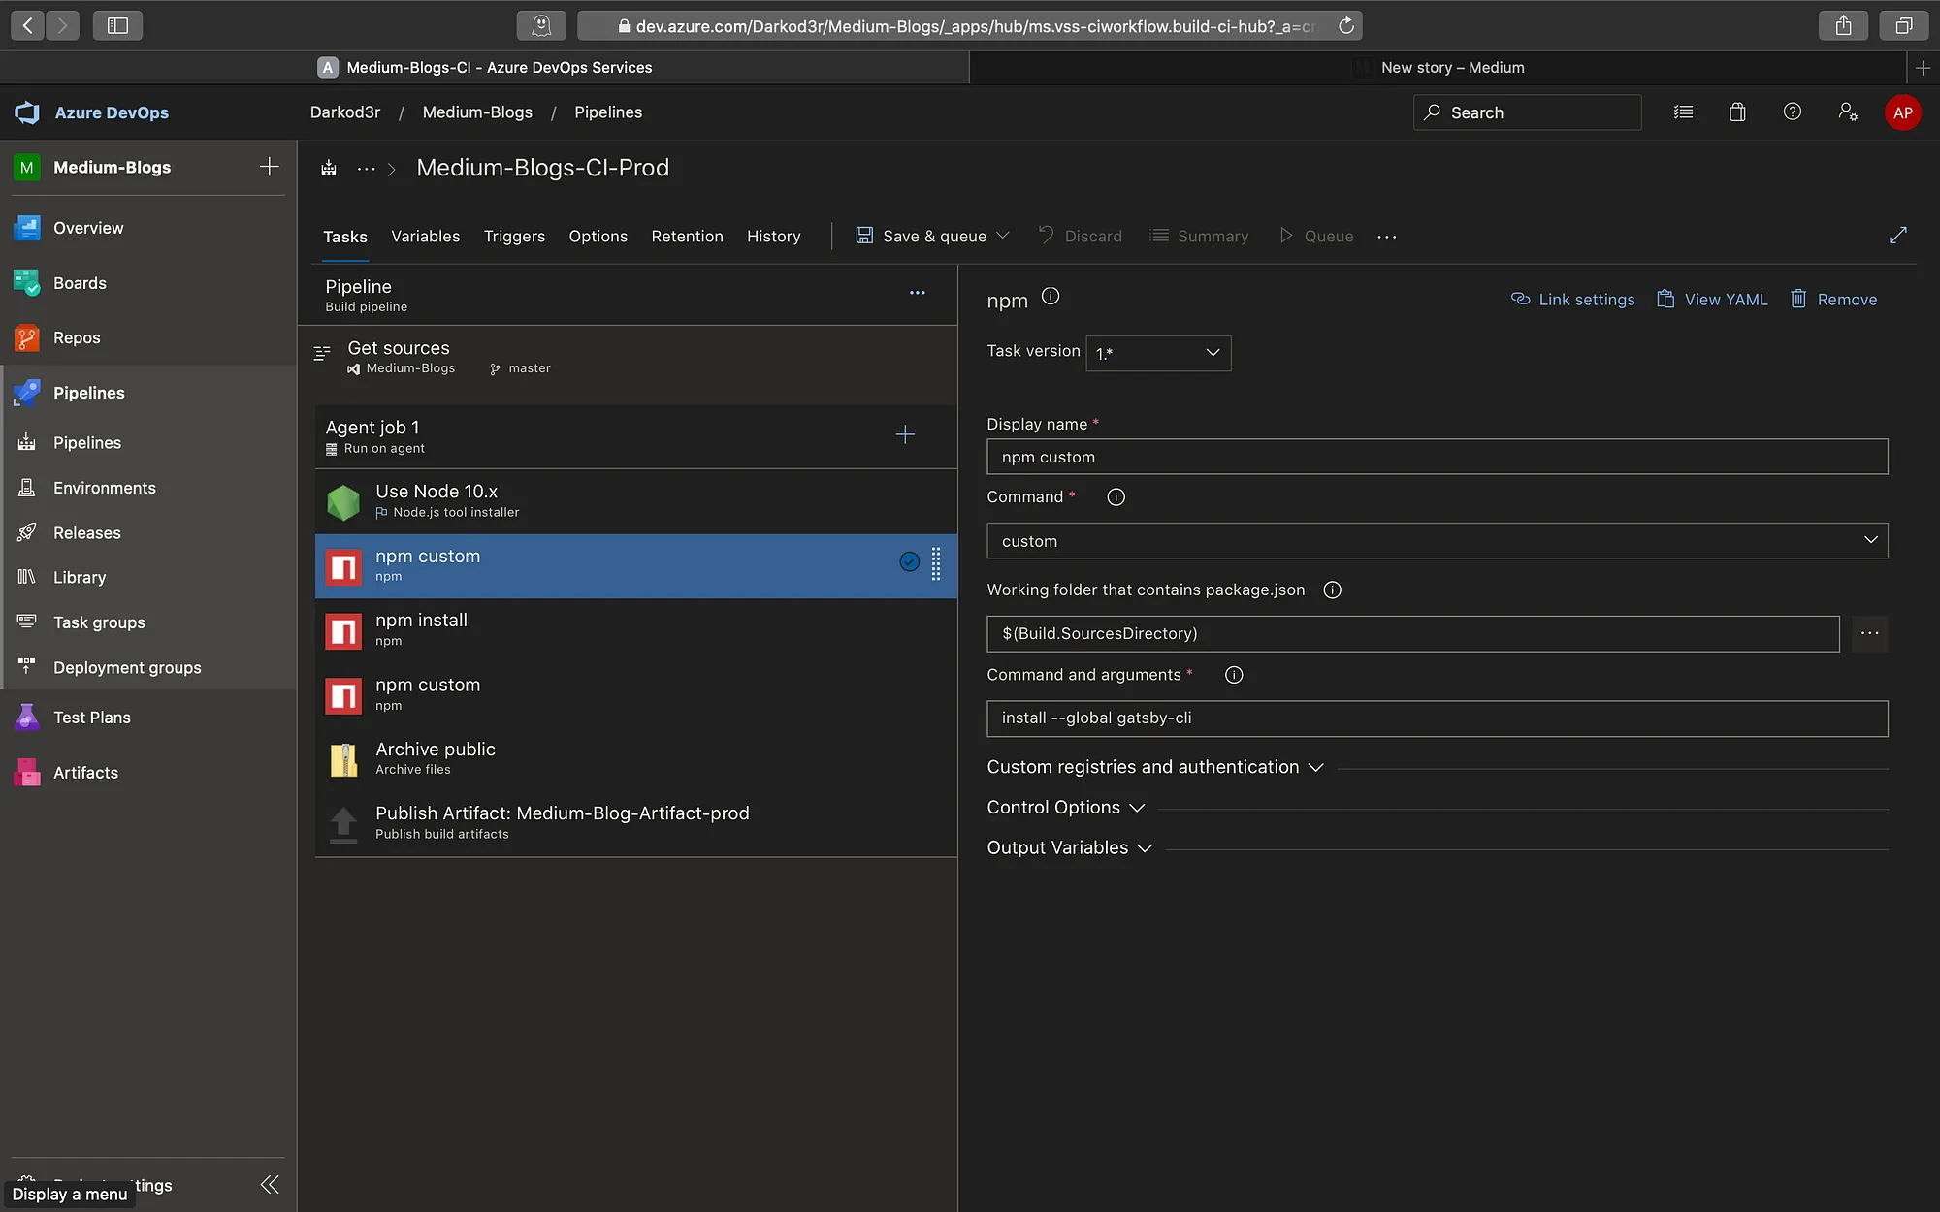Click the browser Share icon

[x=1843, y=26]
